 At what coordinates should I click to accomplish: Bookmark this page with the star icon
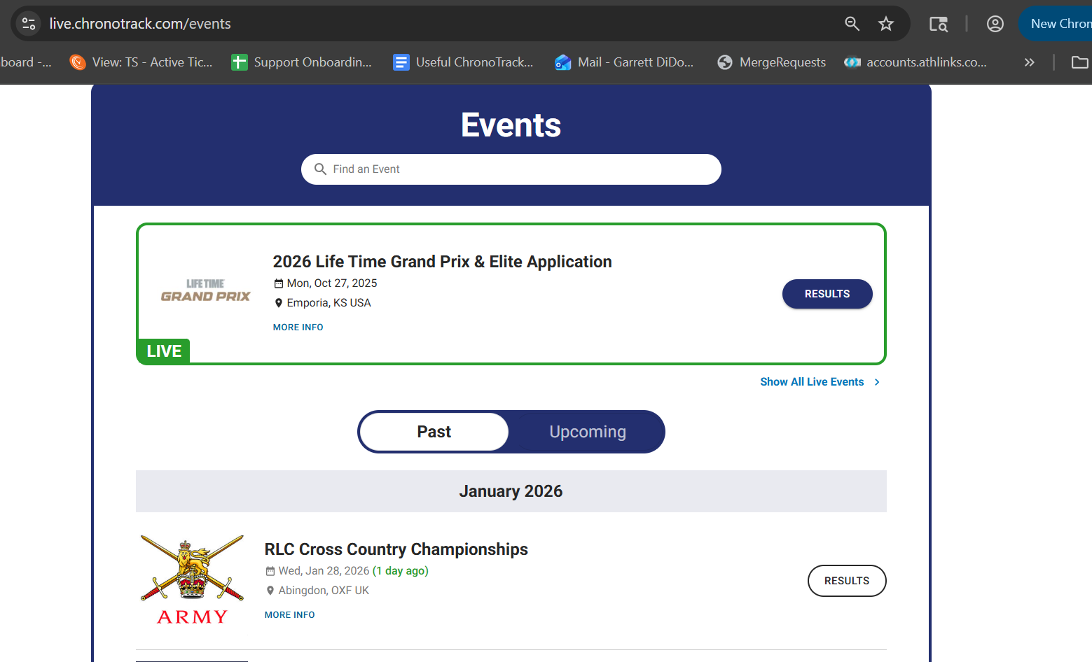pos(886,24)
